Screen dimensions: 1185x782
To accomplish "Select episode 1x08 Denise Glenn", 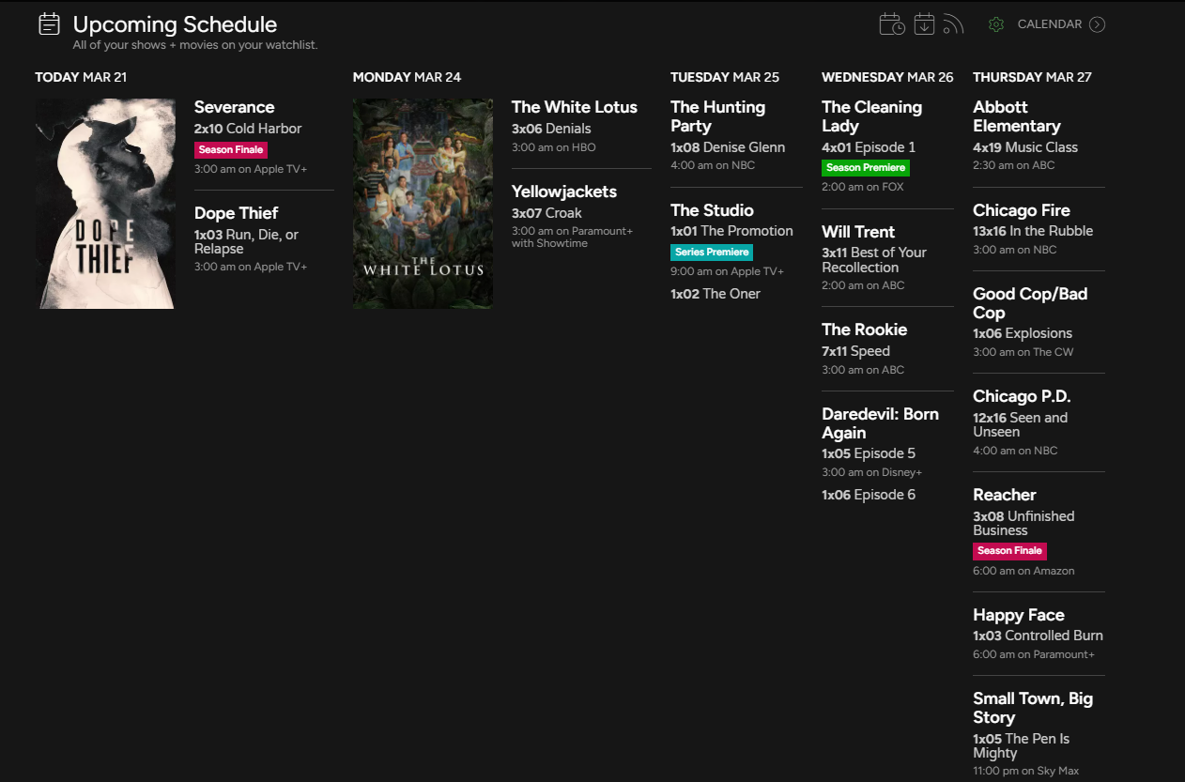I will coord(728,147).
